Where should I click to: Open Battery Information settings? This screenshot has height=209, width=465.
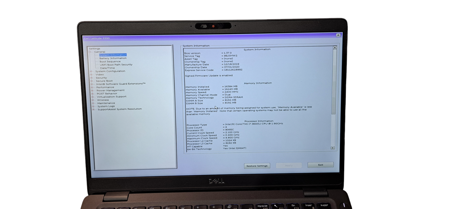pyautogui.click(x=113, y=58)
